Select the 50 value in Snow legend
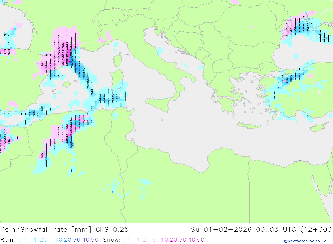This screenshot has width=333, height=244. [201, 240]
